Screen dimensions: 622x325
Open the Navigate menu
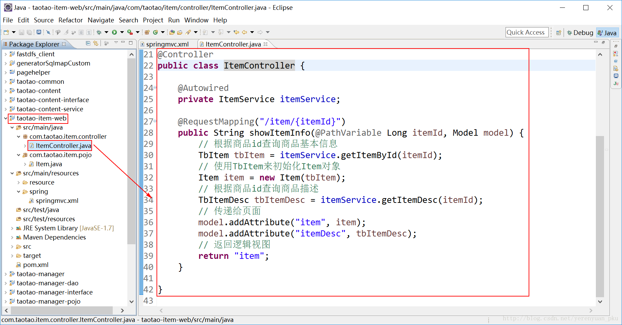point(101,20)
